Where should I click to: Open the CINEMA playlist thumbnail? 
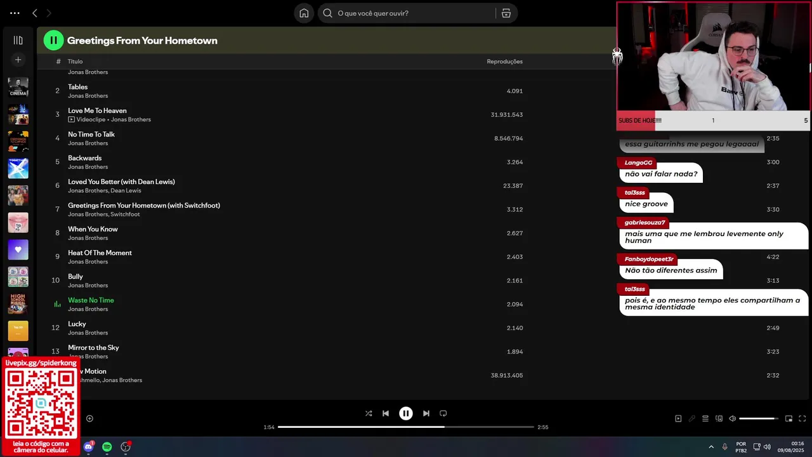(x=18, y=87)
